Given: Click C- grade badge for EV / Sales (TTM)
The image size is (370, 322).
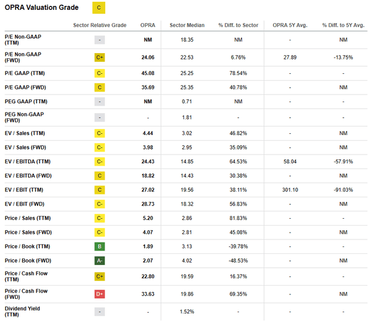Looking at the screenshot, I should coord(99,133).
